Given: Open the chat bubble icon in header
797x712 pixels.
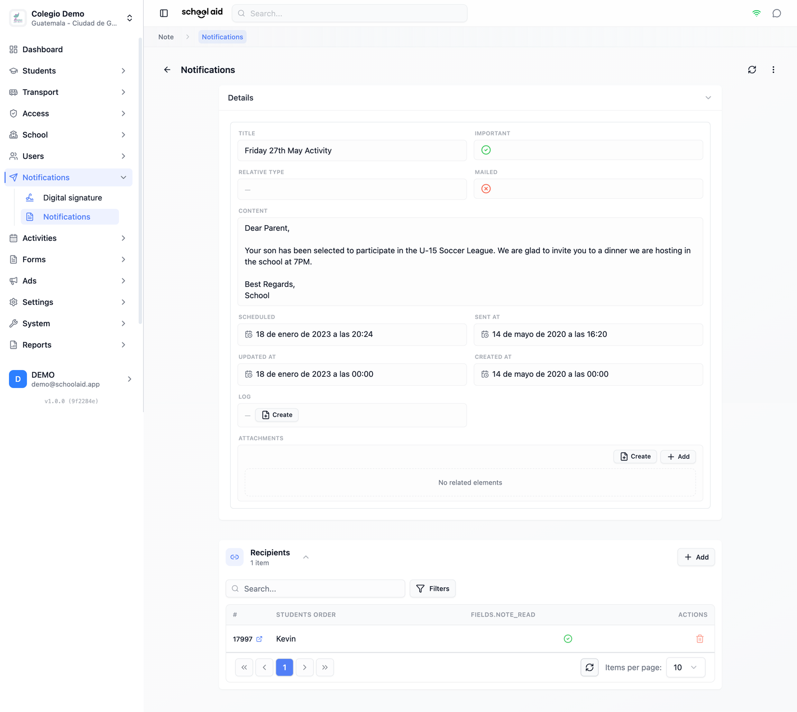Looking at the screenshot, I should (x=777, y=13).
